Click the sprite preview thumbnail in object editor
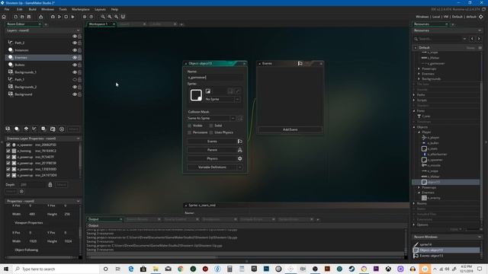This screenshot has height=274, width=488. tap(196, 95)
